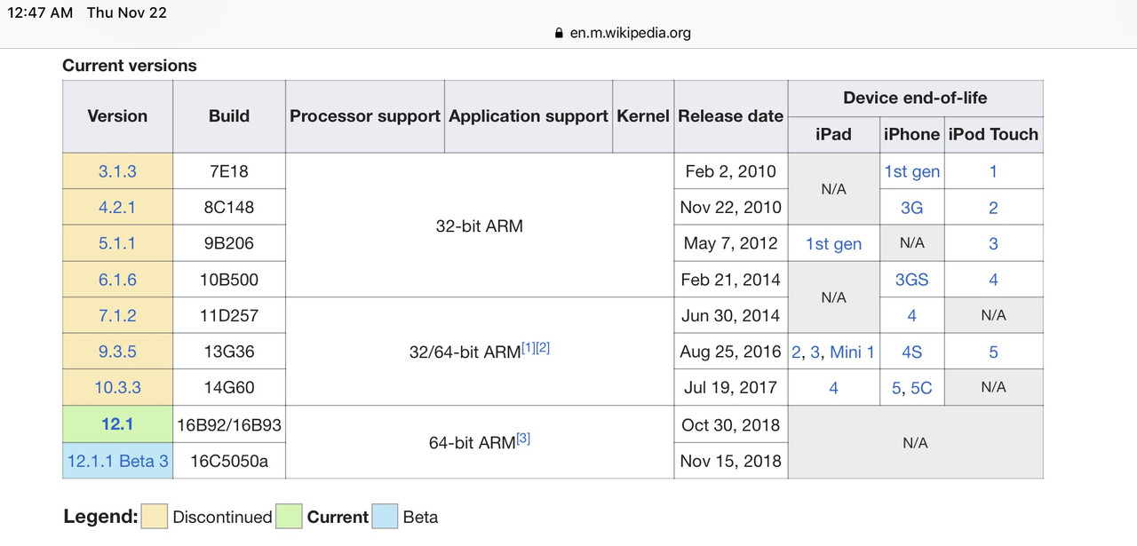Screen dimensions: 1137x546
Task: Select build number 11D257
Action: (229, 315)
